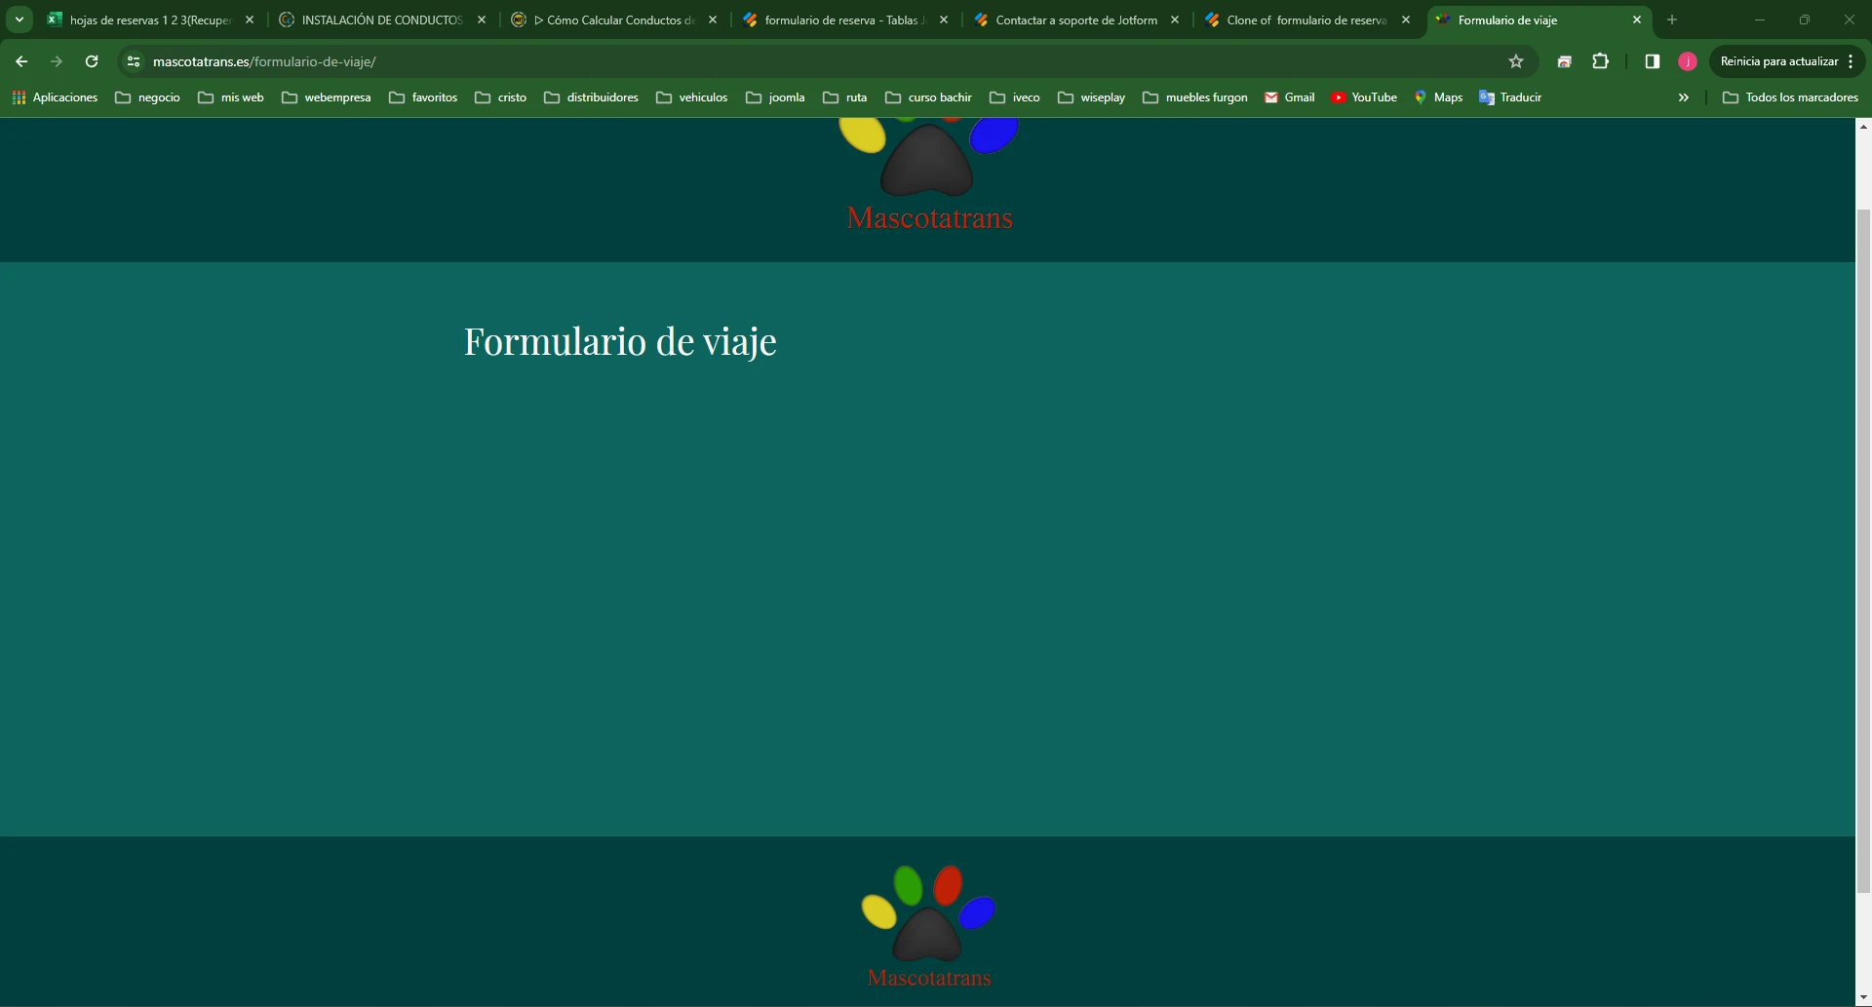Viewport: 1872px width, 1007px height.
Task: Open the Maps bookmark icon
Action: coord(1423,97)
